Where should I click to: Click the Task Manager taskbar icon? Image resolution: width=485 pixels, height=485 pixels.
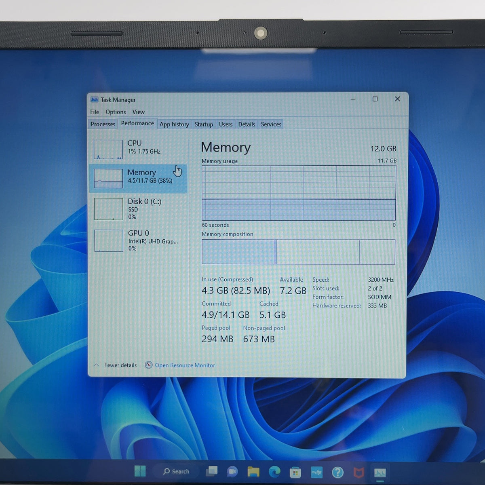[x=380, y=472]
